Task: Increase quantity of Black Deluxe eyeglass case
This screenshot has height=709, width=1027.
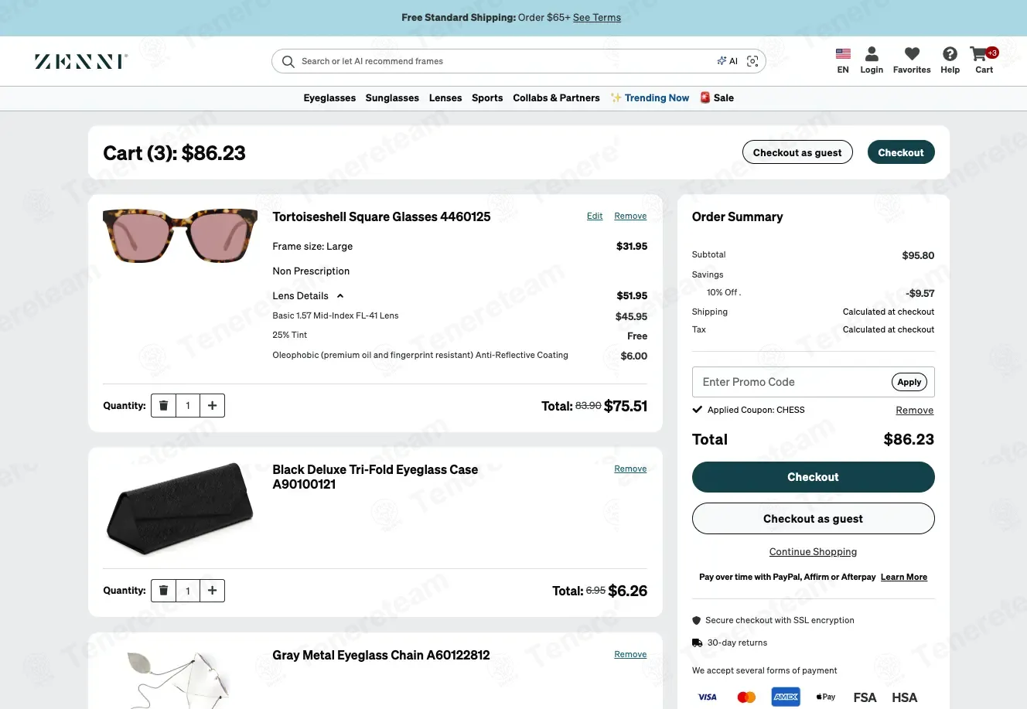Action: point(212,591)
